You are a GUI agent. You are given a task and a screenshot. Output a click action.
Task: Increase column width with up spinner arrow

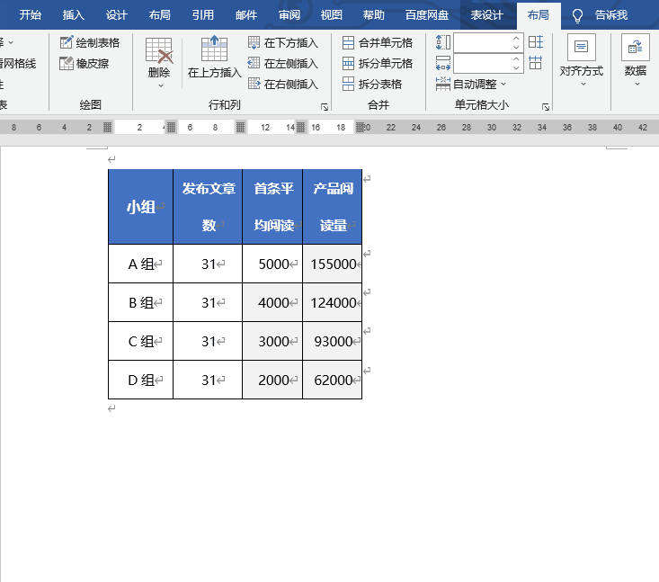click(x=516, y=58)
